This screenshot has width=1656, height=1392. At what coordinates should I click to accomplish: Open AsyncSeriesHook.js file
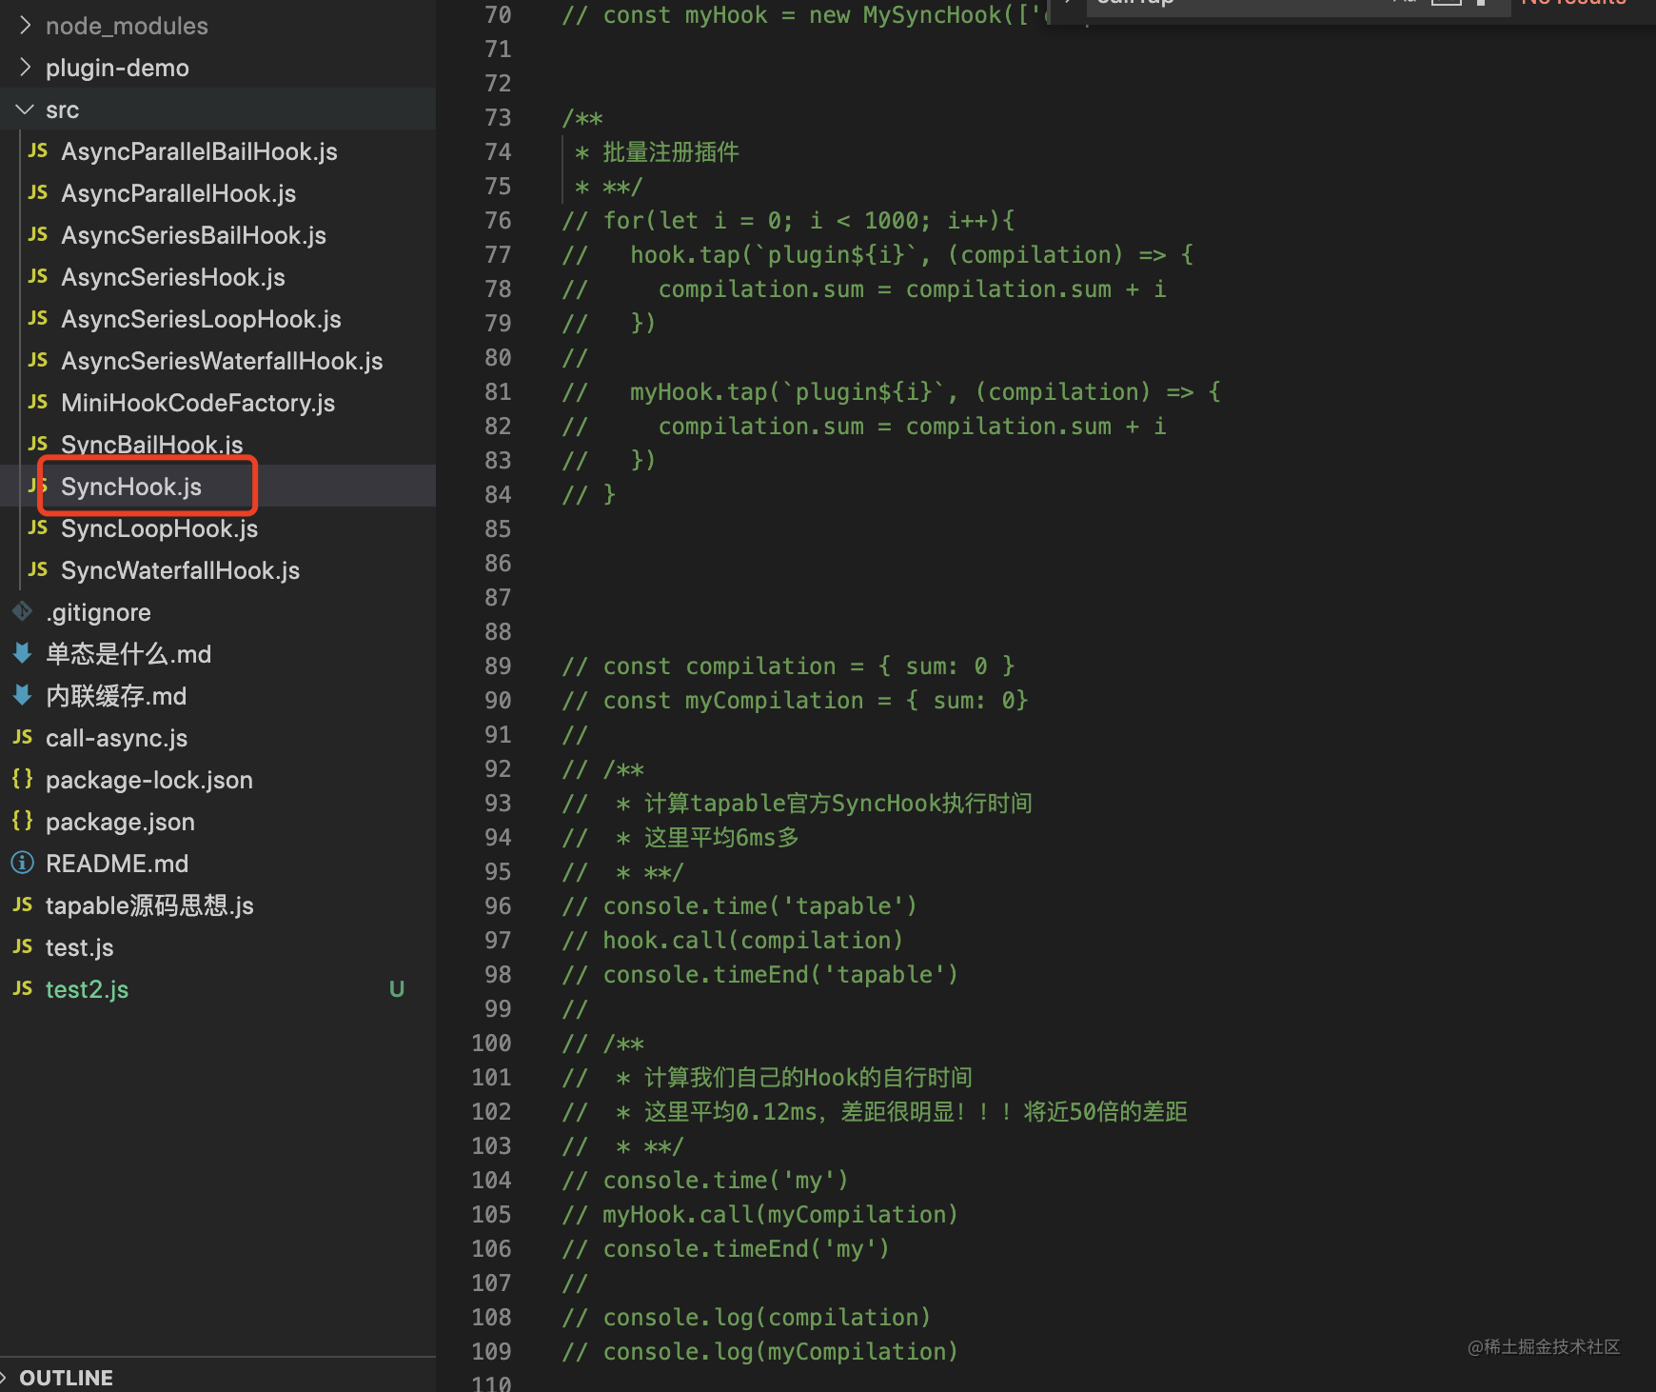pyautogui.click(x=173, y=277)
